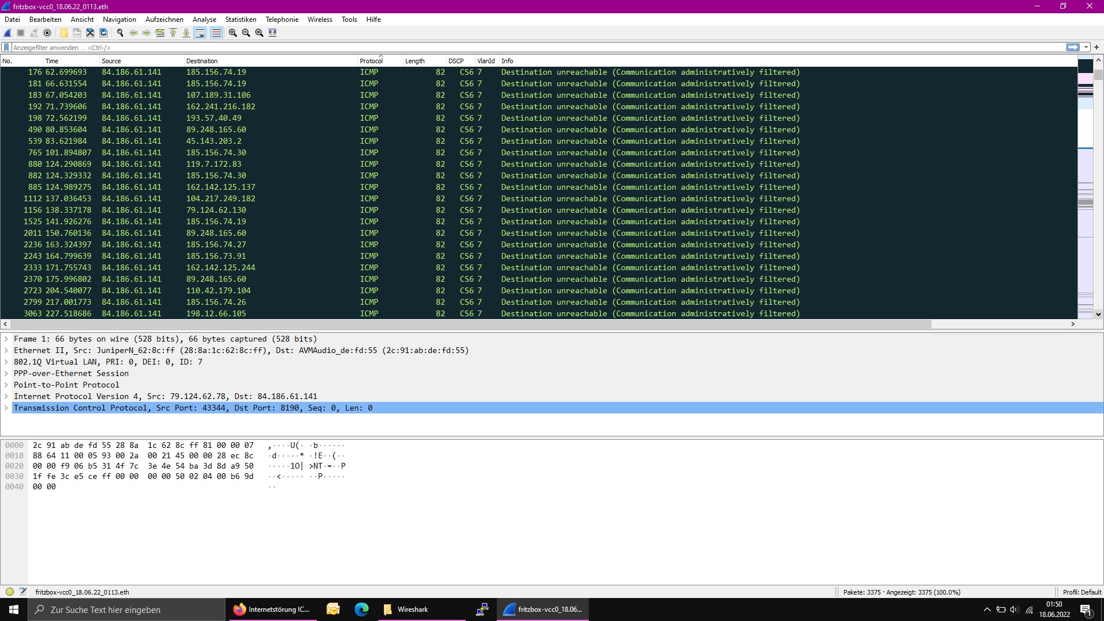The height and width of the screenshot is (621, 1104).
Task: Open the Tools menu
Action: click(350, 20)
